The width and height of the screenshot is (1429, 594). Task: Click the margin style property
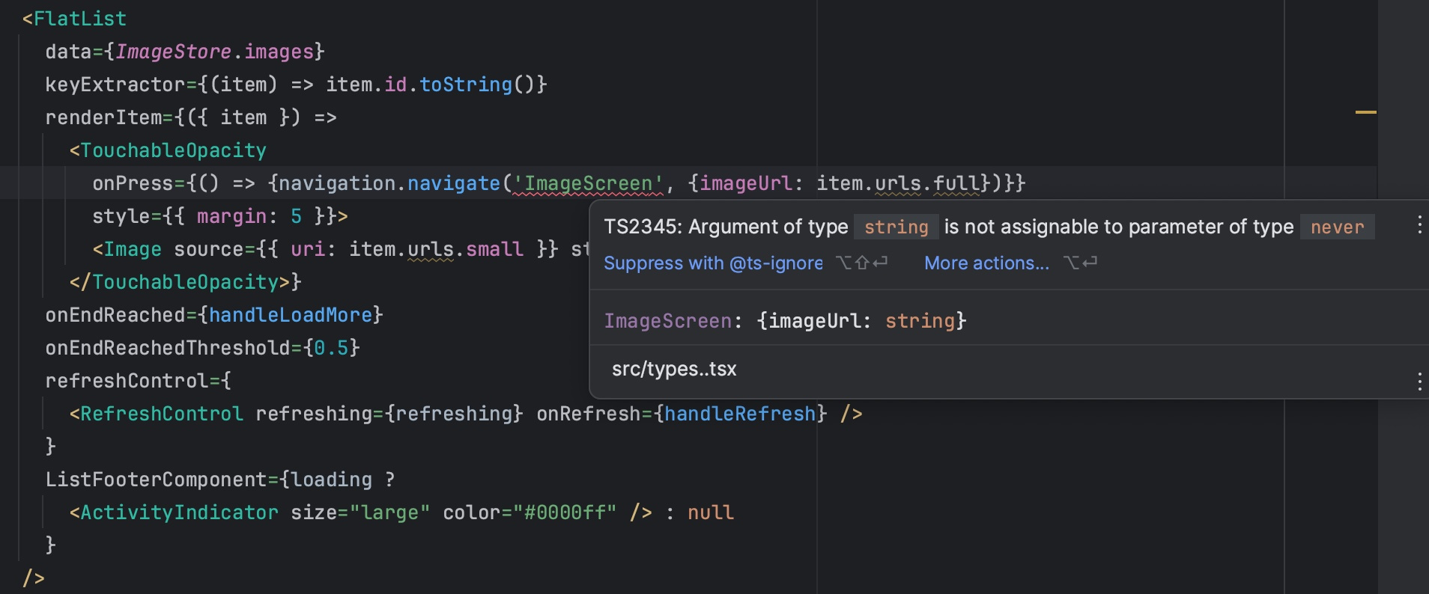tap(231, 216)
